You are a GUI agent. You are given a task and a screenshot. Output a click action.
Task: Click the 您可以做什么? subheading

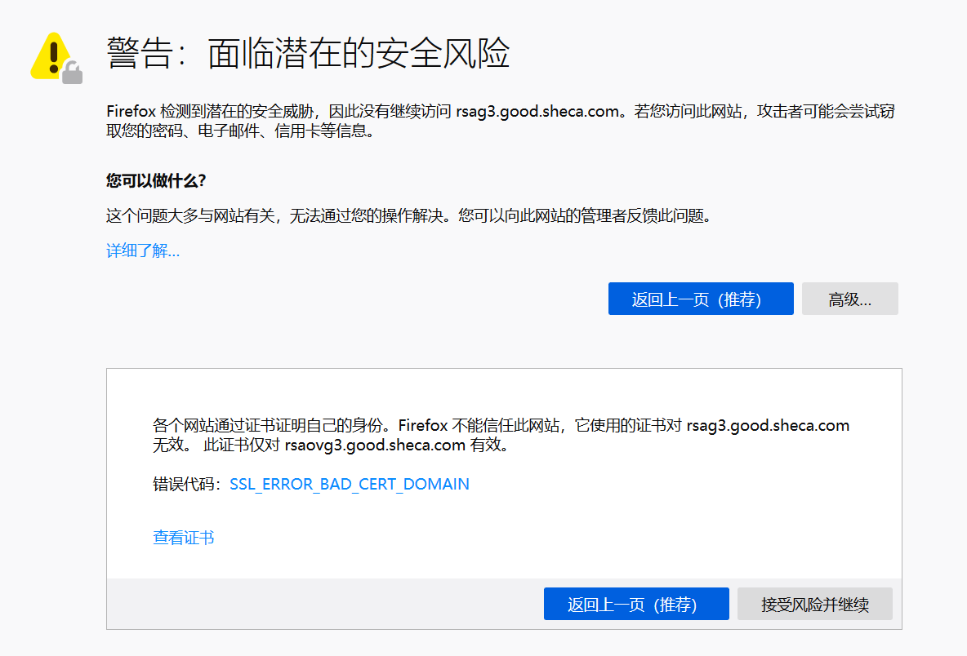pos(156,180)
